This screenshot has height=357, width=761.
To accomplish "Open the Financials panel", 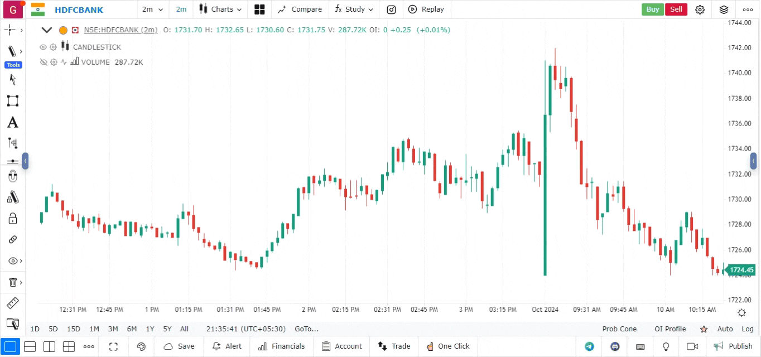I will pyautogui.click(x=282, y=346).
